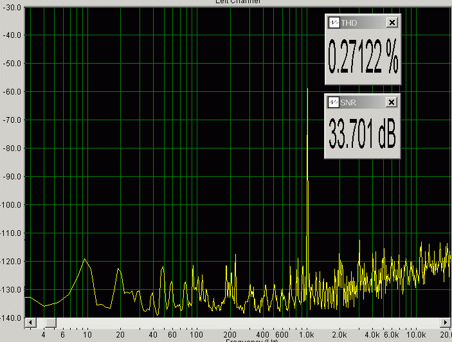Click the -90.0 amplitude axis label
This screenshot has height=342, width=452.
click(x=12, y=177)
